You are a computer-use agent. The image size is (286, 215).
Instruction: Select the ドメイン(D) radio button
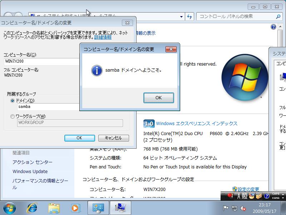pyautogui.click(x=13, y=101)
